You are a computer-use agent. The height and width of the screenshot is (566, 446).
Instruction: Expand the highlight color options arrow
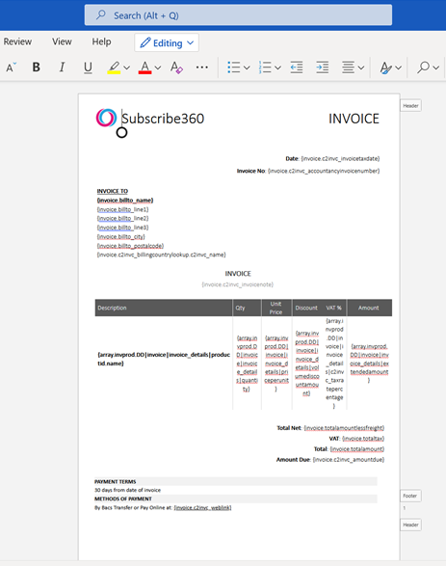[x=126, y=67]
